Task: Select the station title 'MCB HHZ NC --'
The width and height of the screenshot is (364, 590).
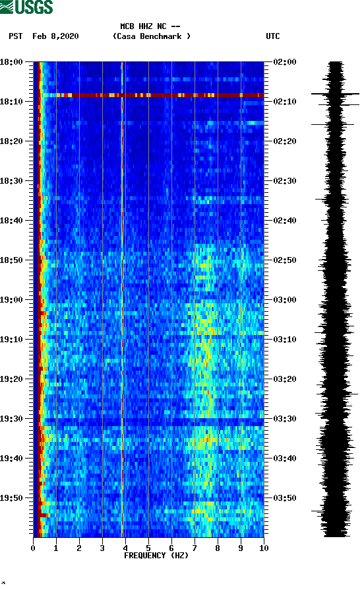Action: (150, 26)
